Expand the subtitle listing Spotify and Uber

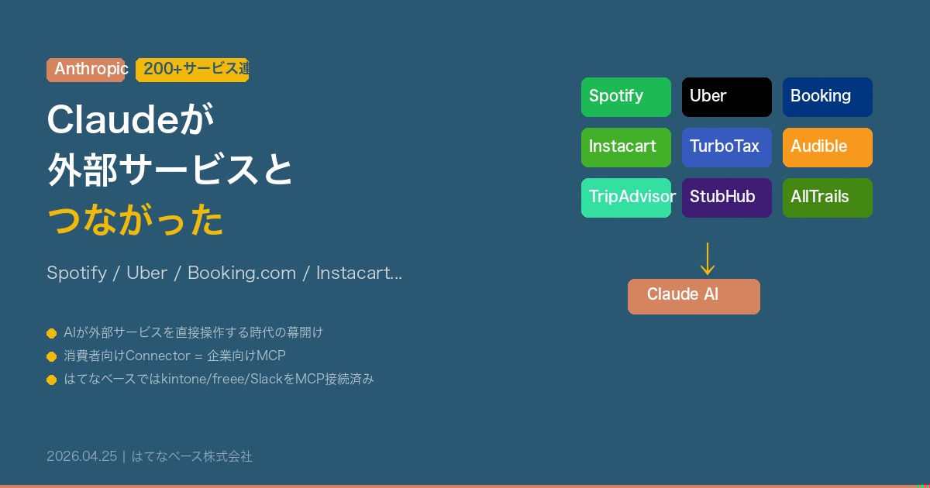[x=225, y=273]
